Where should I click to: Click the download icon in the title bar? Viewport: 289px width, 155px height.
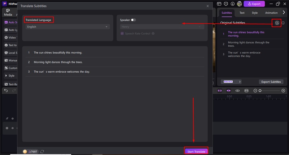click(x=232, y=4)
